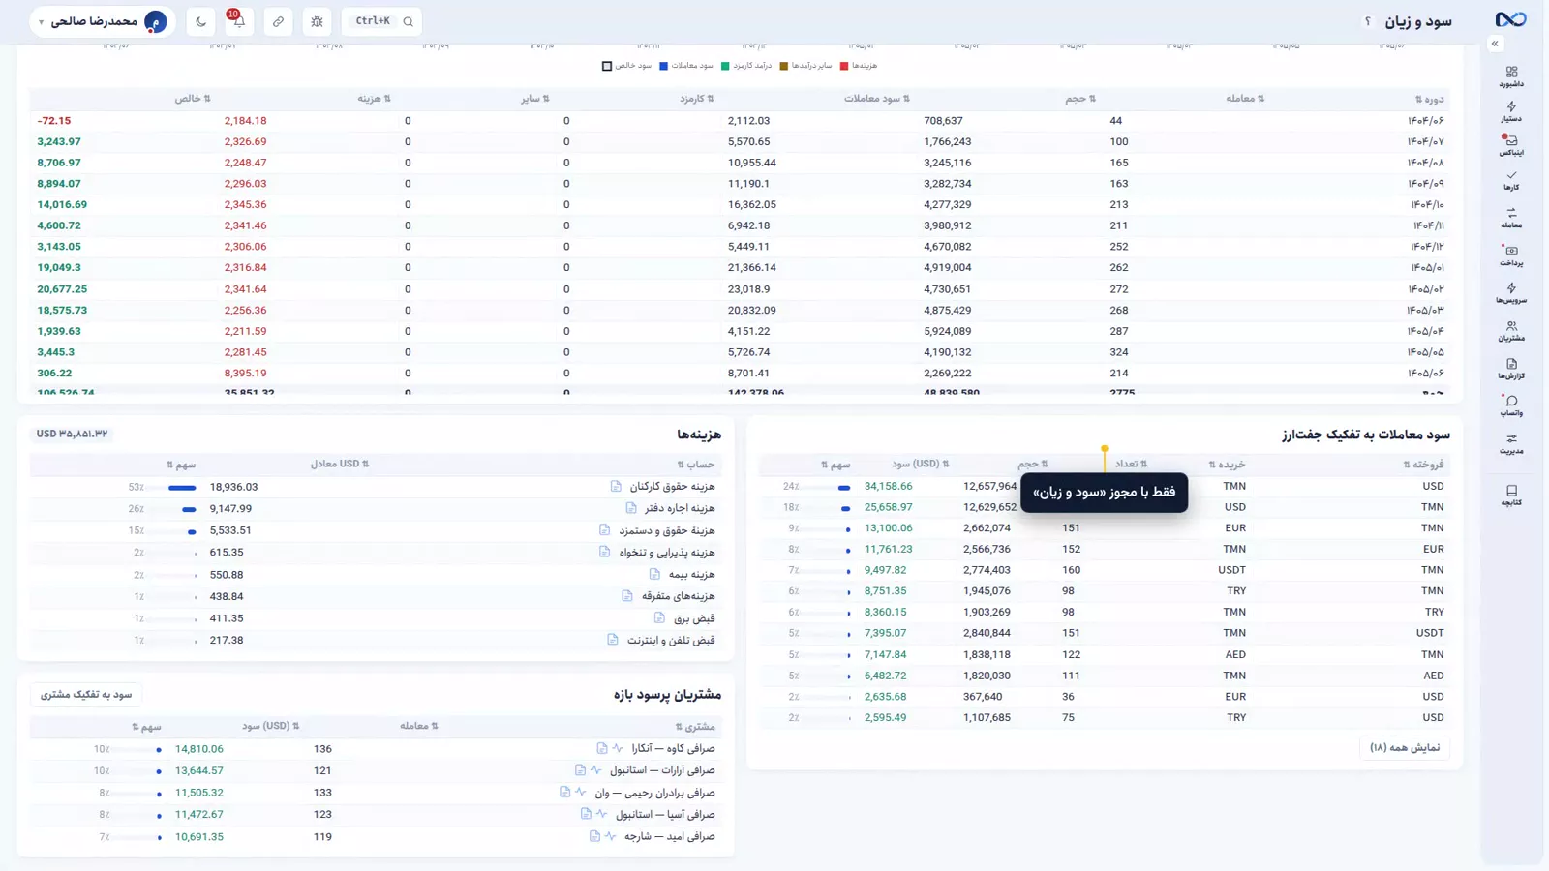Click the صرافی امید — شارجه customer name
The image size is (1549, 871).
click(x=670, y=837)
